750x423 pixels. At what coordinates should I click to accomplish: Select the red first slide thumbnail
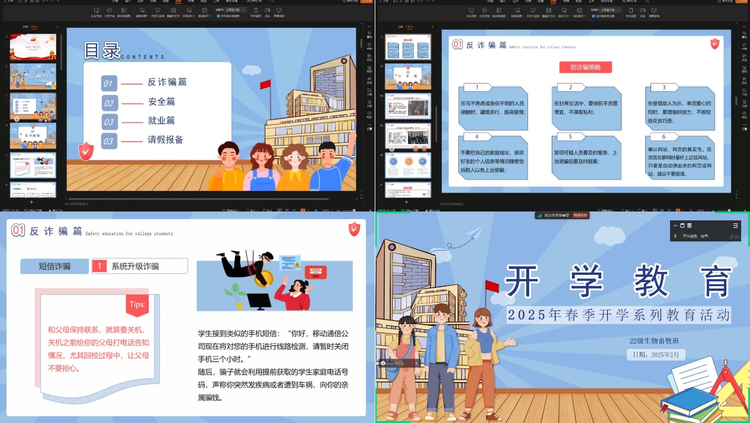point(33,47)
